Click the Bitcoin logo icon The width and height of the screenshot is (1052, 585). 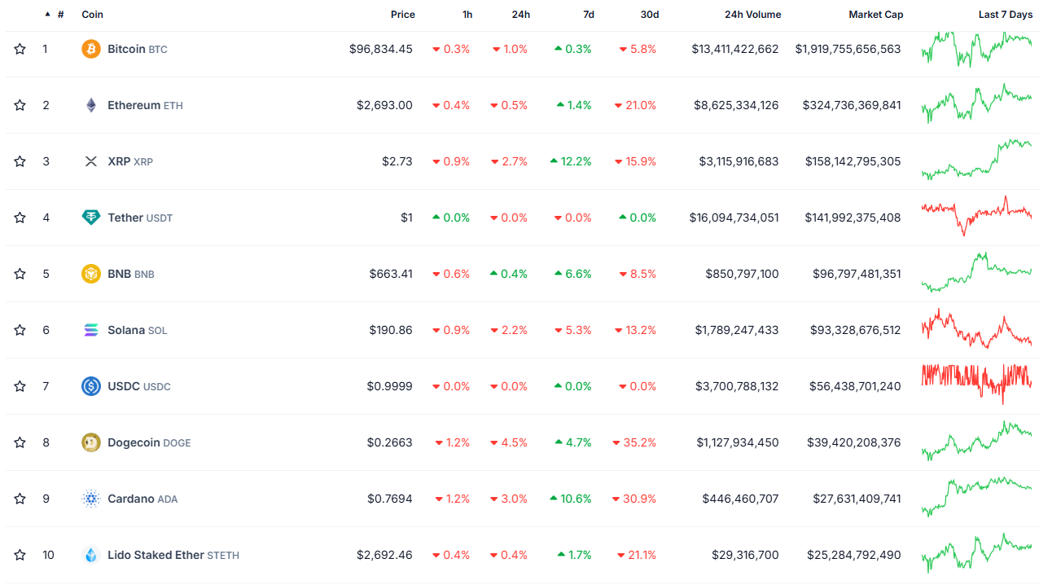click(91, 49)
